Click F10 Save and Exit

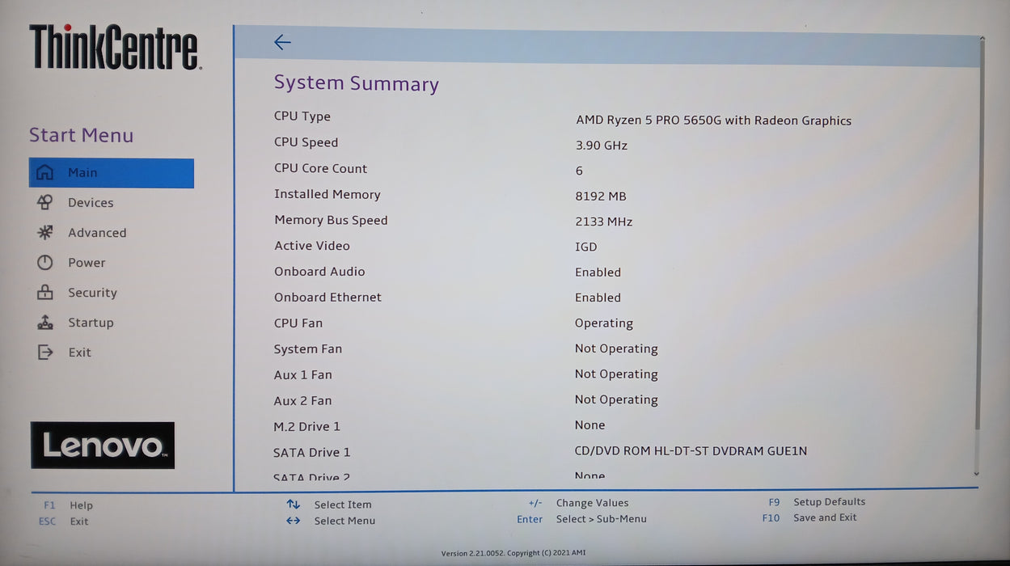pyautogui.click(x=809, y=517)
